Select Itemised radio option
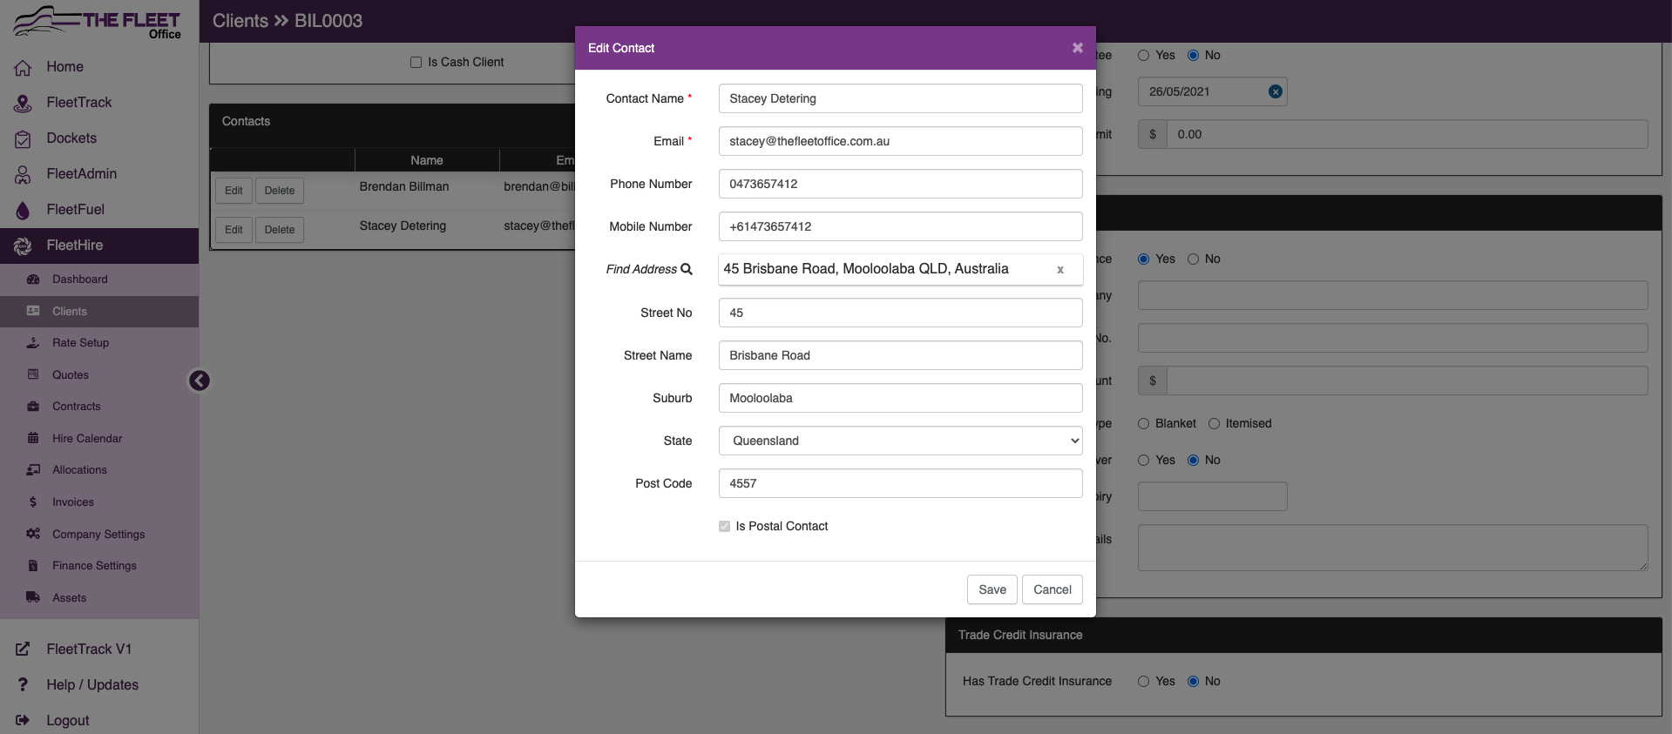 coord(1214,424)
